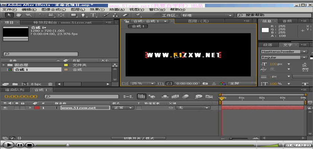Open the Composition Mini-Flowchart icon
The image size is (313, 149).
tap(127, 96)
